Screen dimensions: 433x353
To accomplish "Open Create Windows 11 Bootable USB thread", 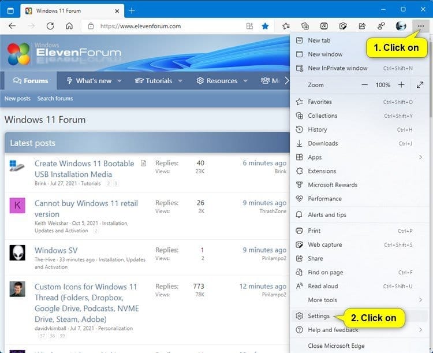I will (x=84, y=169).
